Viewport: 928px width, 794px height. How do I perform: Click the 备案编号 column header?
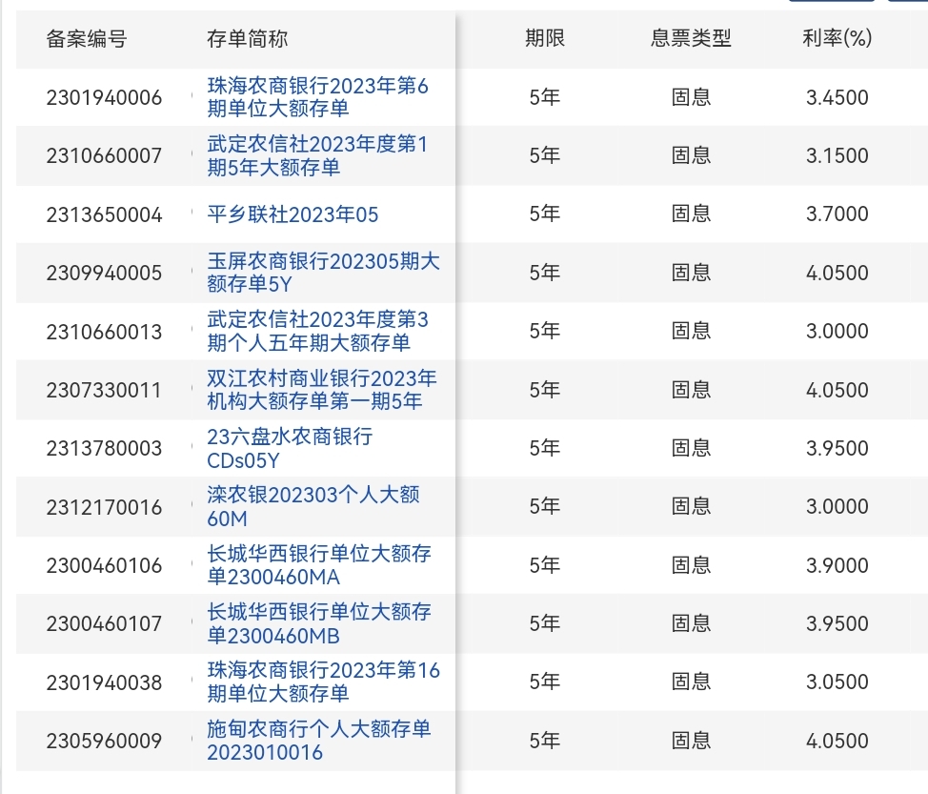click(x=87, y=39)
